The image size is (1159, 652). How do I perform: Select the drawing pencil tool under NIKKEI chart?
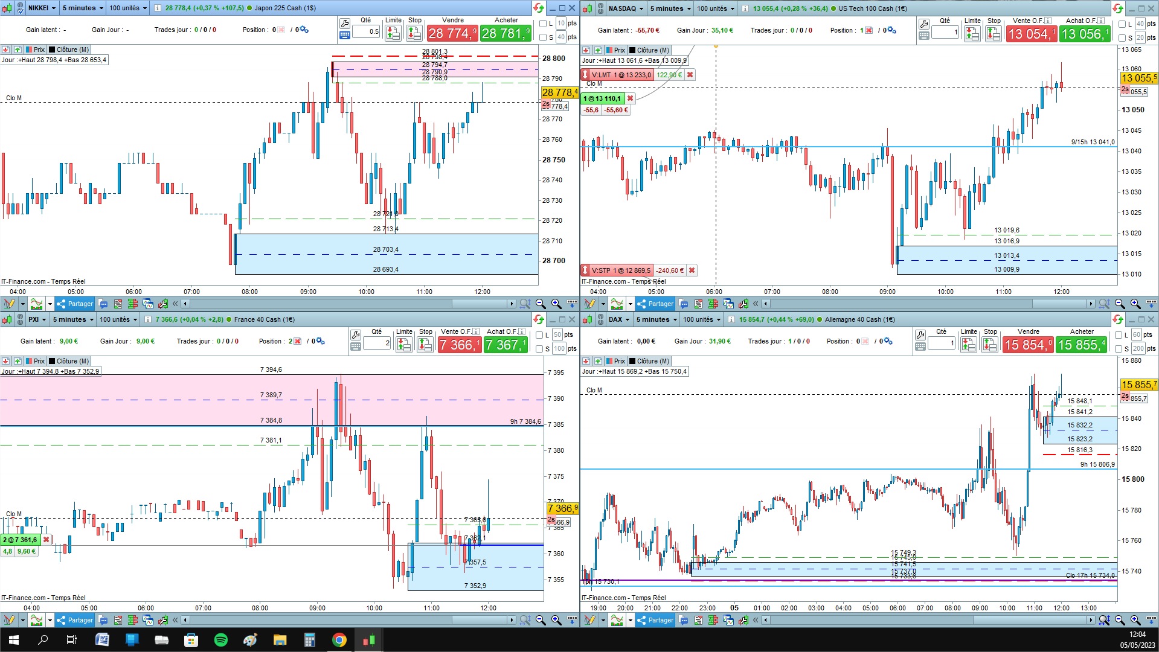tap(9, 304)
